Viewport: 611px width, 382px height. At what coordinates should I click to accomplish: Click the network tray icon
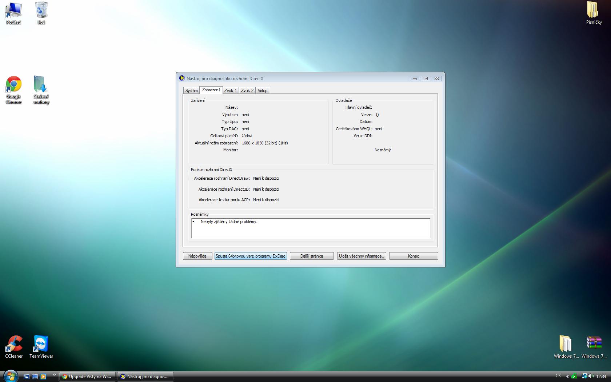[584, 376]
